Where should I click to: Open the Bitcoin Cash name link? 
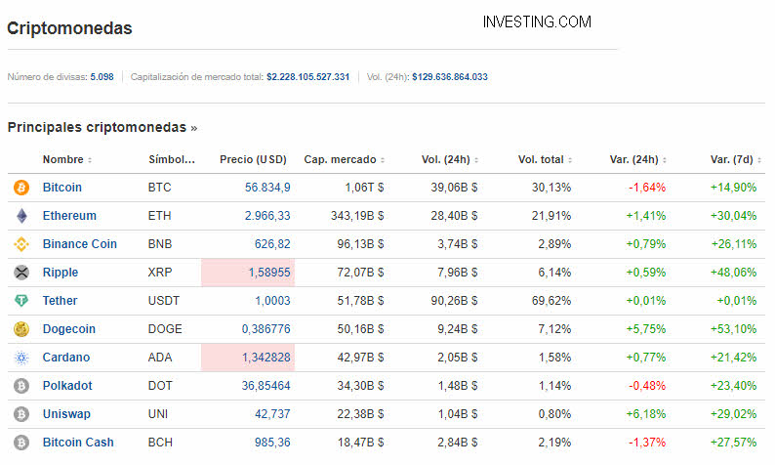pos(78,443)
